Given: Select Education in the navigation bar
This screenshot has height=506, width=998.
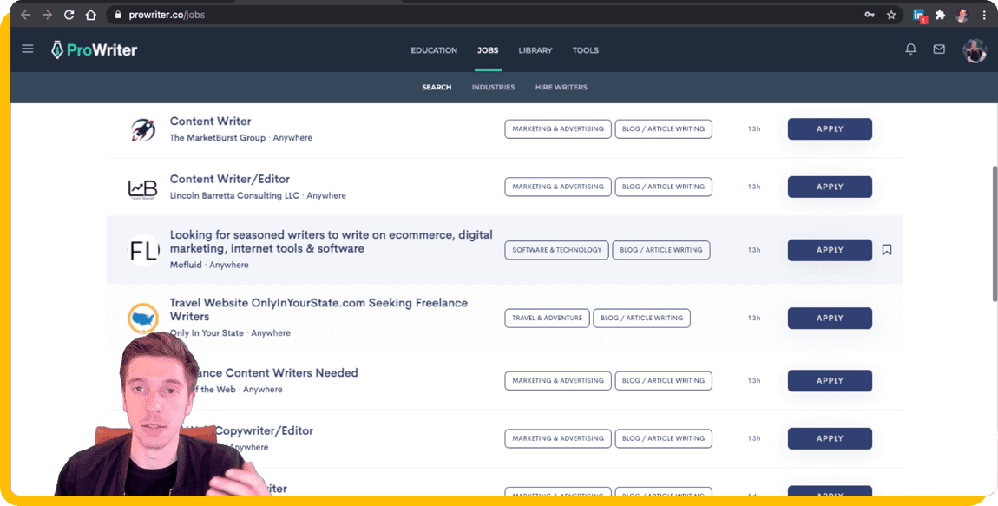Looking at the screenshot, I should click(434, 50).
